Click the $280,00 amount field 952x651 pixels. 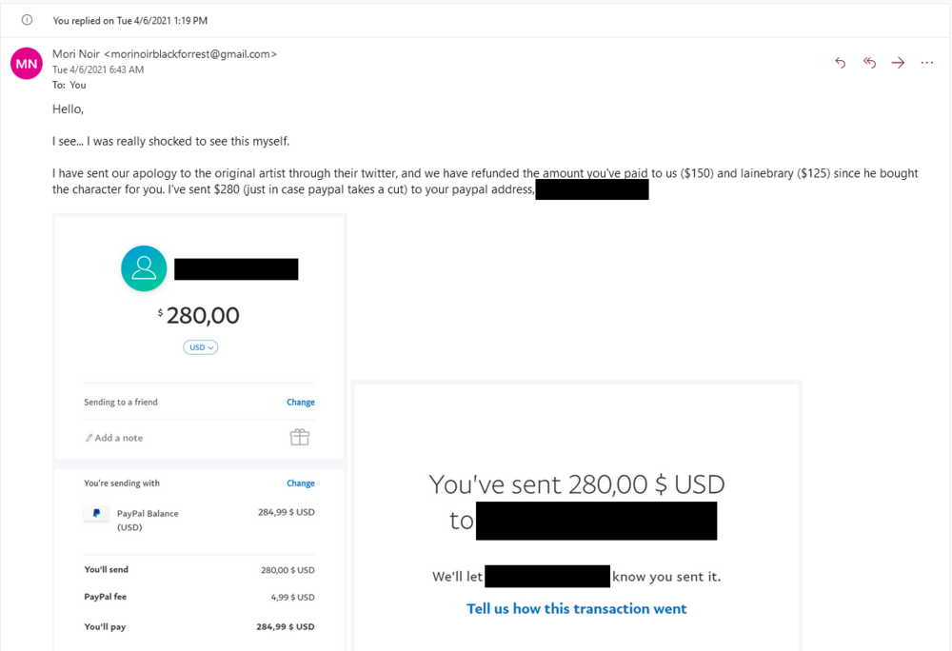click(201, 315)
